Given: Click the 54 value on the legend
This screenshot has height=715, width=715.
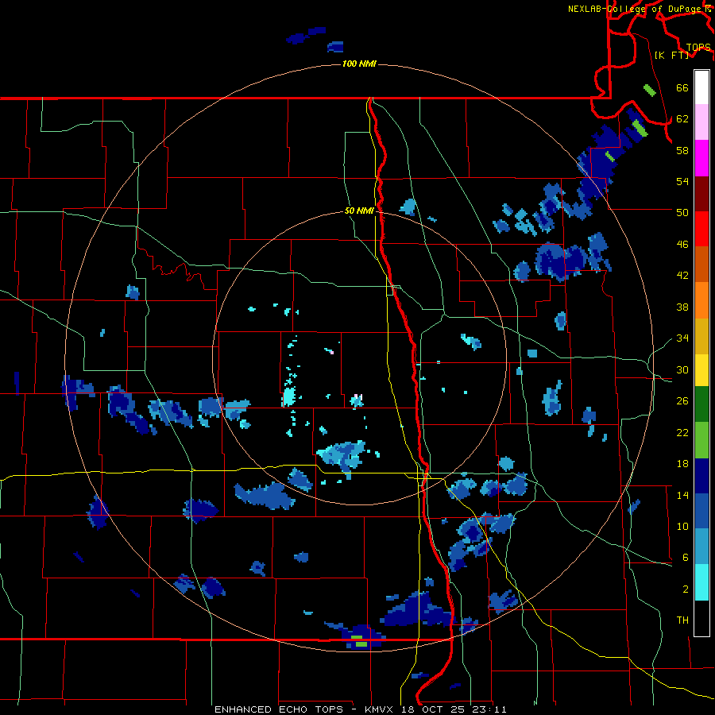Looking at the screenshot, I should (682, 181).
